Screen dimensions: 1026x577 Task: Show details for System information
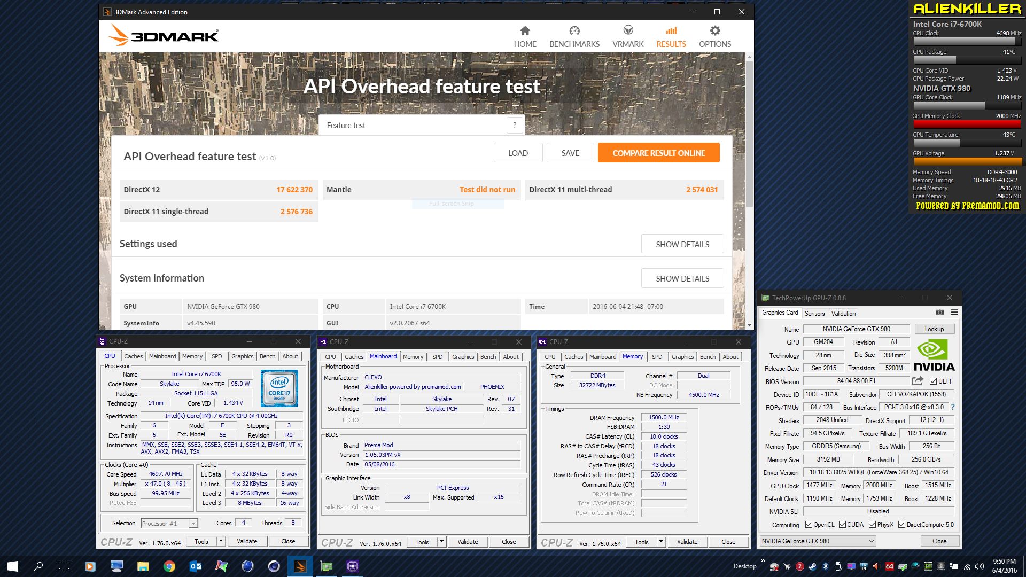(x=682, y=278)
